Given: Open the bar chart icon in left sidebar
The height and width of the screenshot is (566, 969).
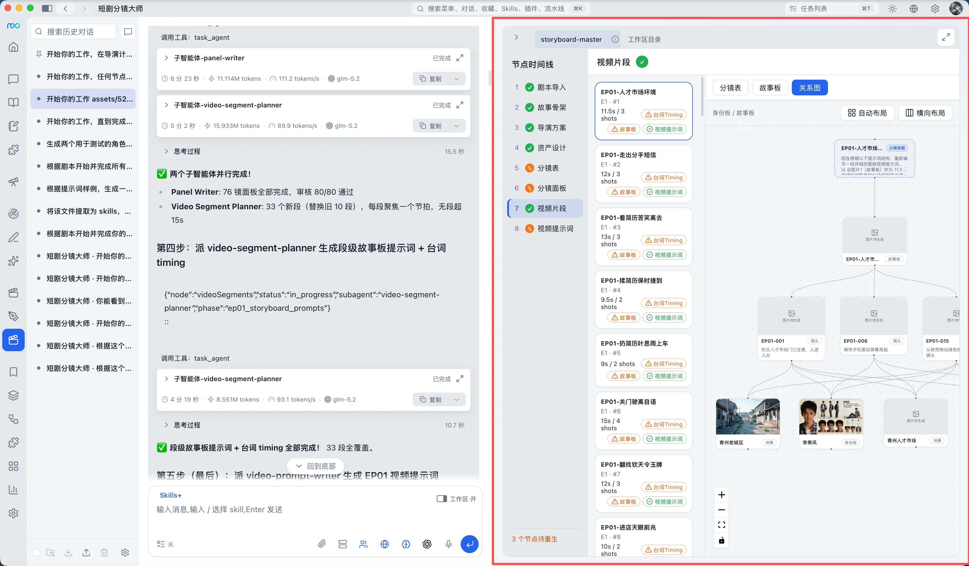Looking at the screenshot, I should point(13,489).
